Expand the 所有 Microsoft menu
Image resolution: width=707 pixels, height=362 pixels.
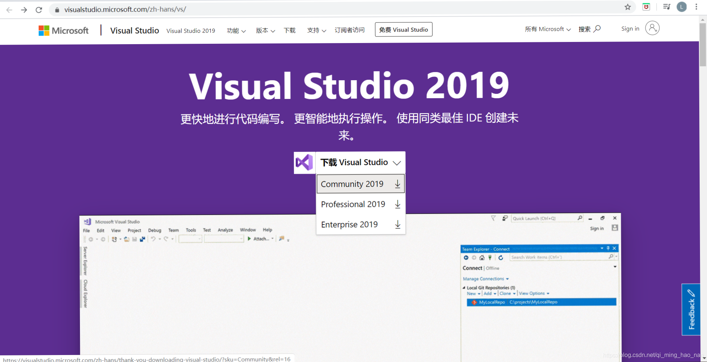(x=548, y=29)
